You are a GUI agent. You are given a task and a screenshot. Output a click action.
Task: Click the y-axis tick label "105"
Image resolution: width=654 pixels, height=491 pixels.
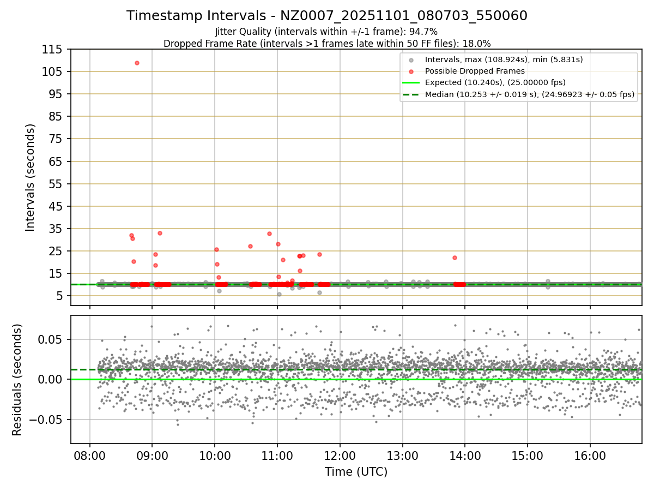[53, 72]
